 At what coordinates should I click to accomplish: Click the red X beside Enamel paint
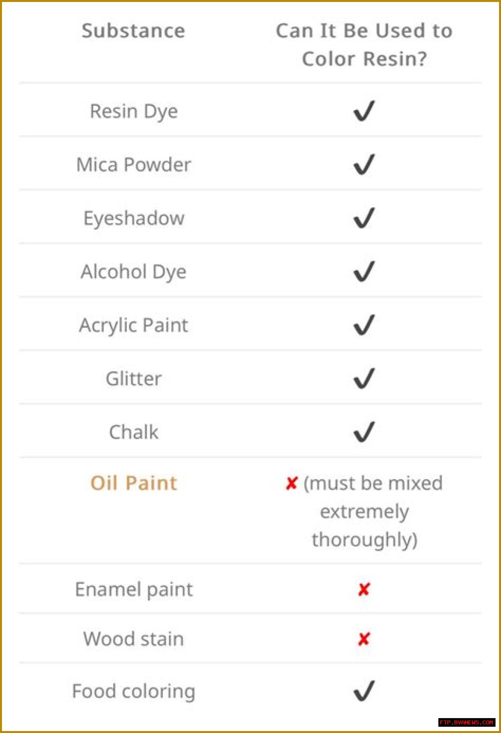click(364, 589)
